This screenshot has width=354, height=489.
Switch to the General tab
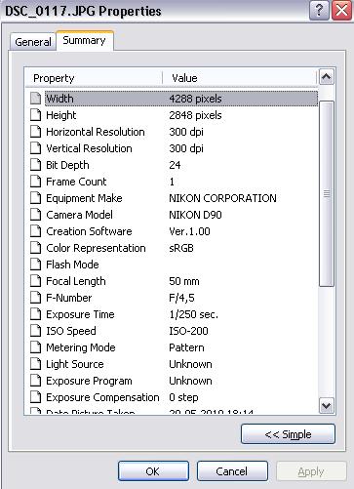[x=33, y=42]
